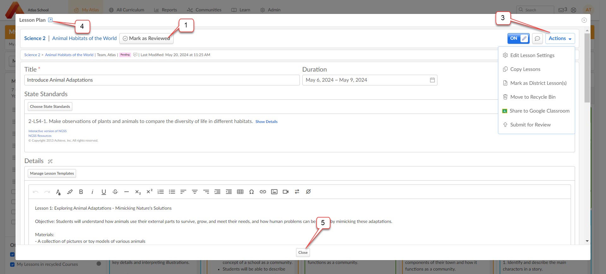Uncheck My Lessons in recycled Courses checkbox
The image size is (606, 274).
pos(12,264)
